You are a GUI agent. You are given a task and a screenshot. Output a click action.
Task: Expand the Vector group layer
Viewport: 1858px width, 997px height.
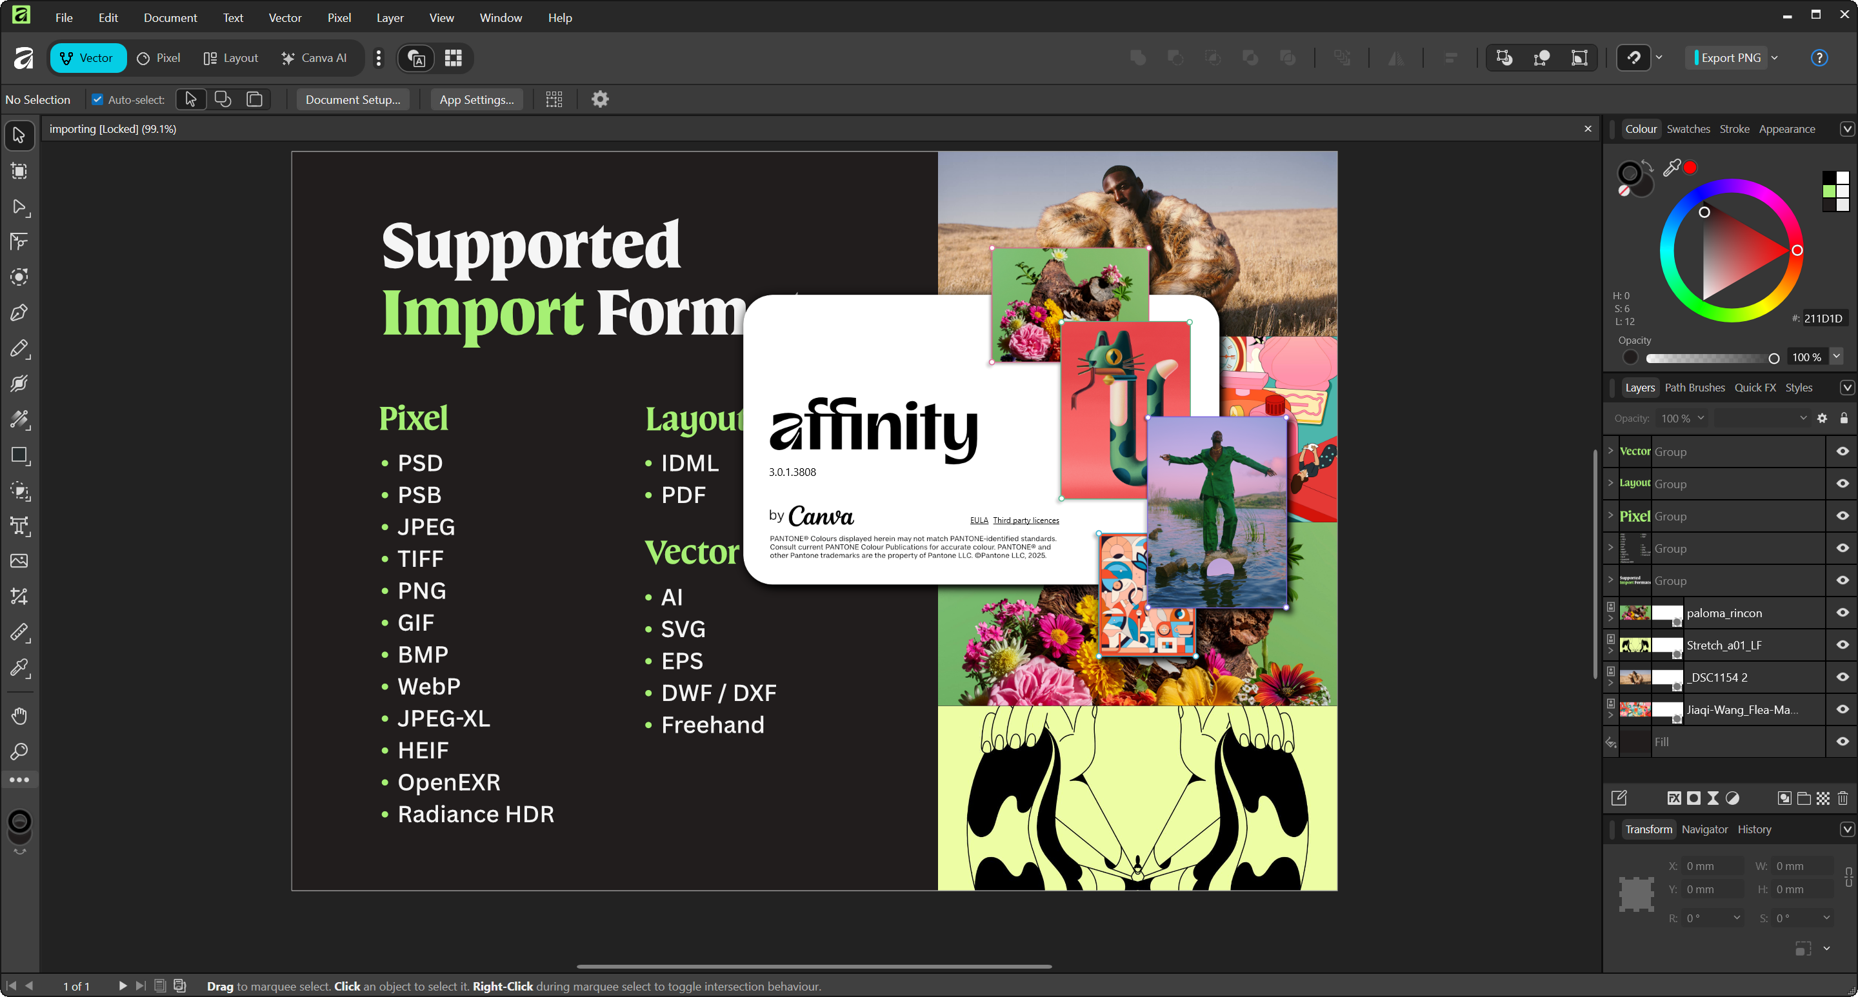[1611, 451]
